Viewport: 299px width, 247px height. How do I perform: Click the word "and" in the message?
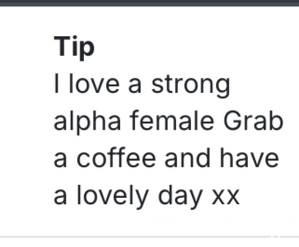tap(187, 157)
